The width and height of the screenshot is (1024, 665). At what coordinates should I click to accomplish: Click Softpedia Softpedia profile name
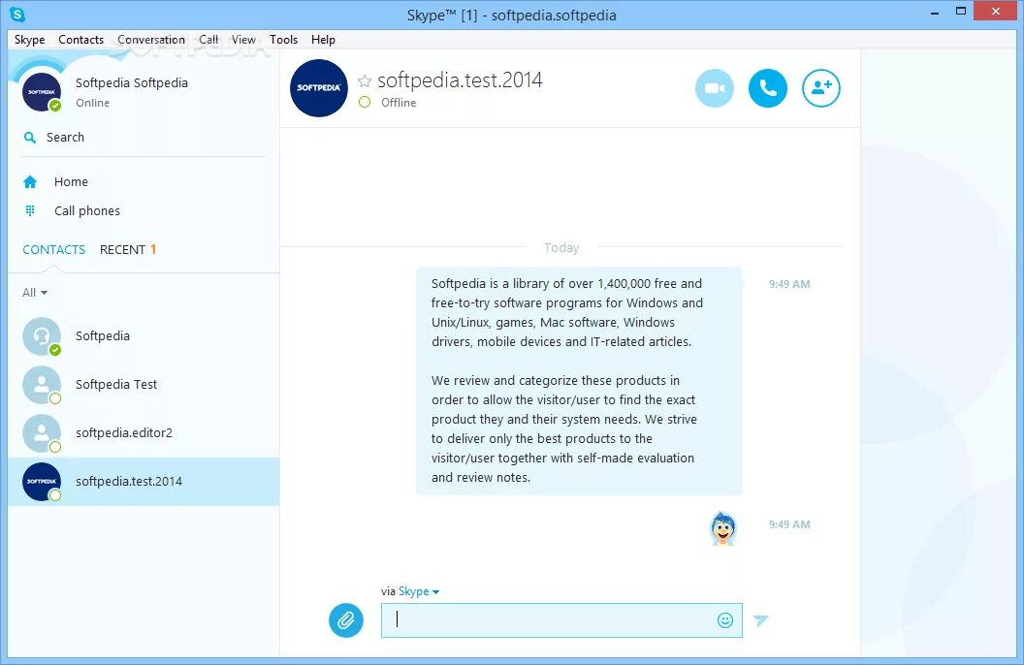point(131,82)
